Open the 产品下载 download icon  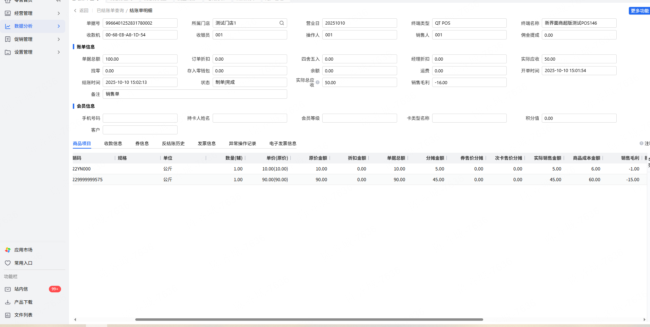click(x=8, y=302)
